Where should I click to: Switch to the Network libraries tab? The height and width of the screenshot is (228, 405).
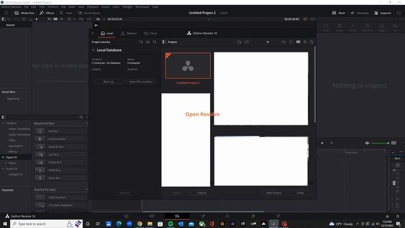coord(128,34)
